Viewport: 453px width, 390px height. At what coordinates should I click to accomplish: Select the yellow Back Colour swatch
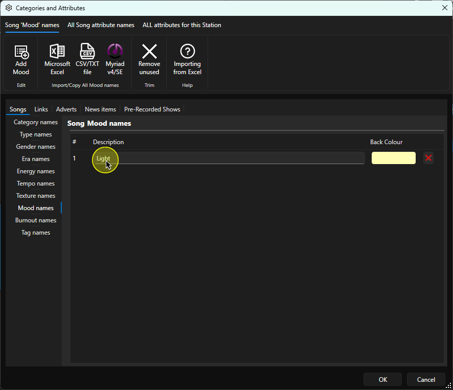point(394,158)
